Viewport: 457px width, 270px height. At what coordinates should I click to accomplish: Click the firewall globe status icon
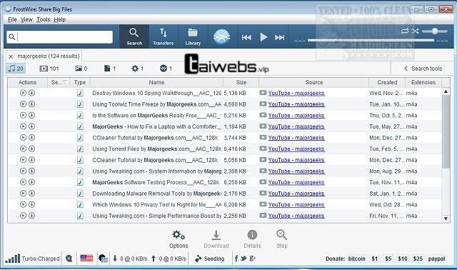pyautogui.click(x=103, y=259)
